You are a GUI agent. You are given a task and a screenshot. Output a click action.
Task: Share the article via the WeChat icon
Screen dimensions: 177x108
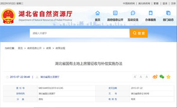(x=162, y=77)
